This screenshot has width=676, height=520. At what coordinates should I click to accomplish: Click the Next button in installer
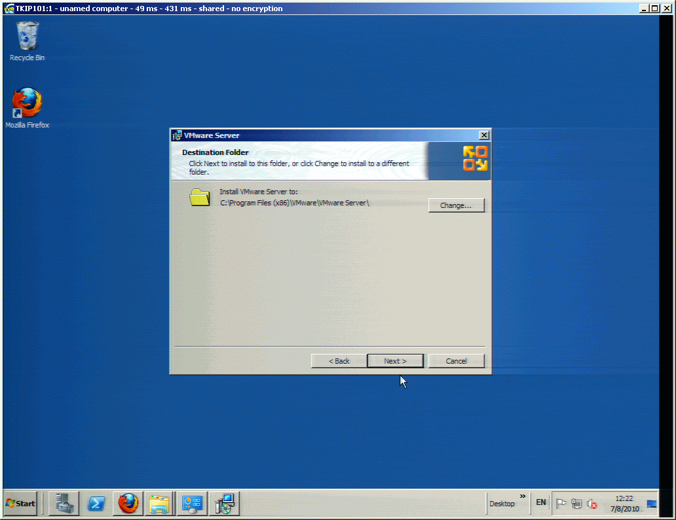coord(396,360)
